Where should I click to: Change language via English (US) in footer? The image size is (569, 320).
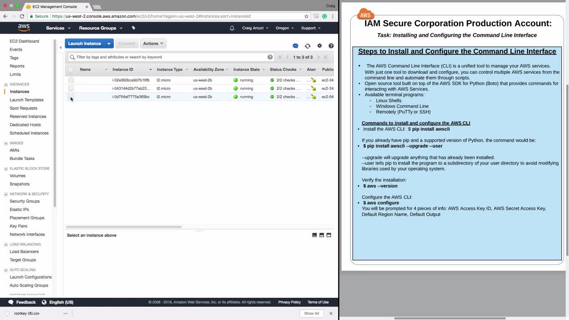click(x=57, y=302)
